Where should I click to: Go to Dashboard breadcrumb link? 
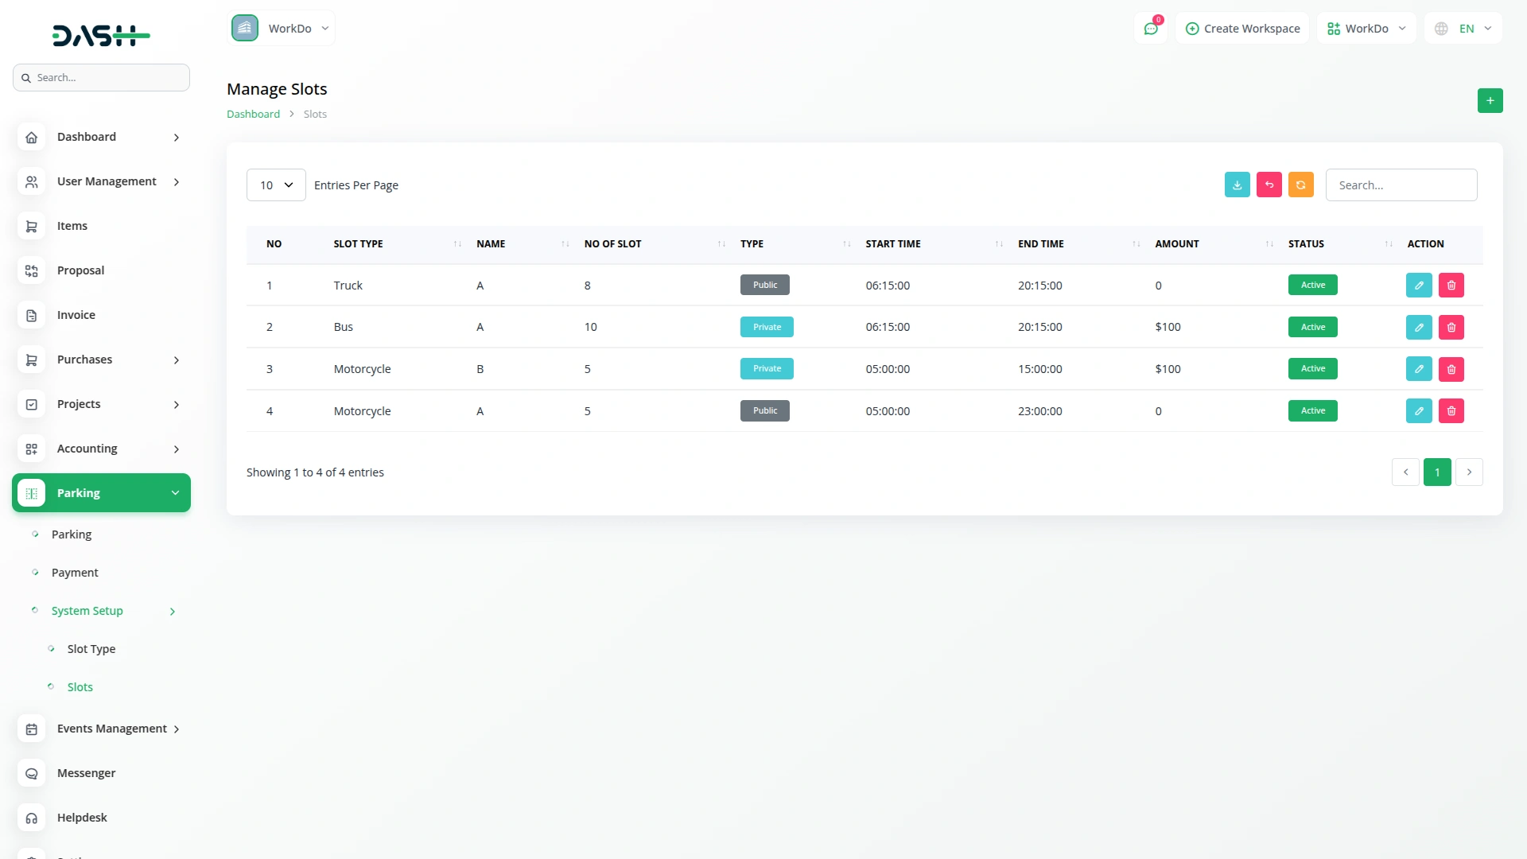[253, 114]
